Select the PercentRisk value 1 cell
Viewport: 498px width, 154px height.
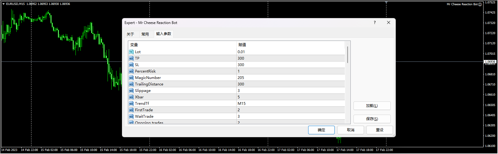click(291, 71)
